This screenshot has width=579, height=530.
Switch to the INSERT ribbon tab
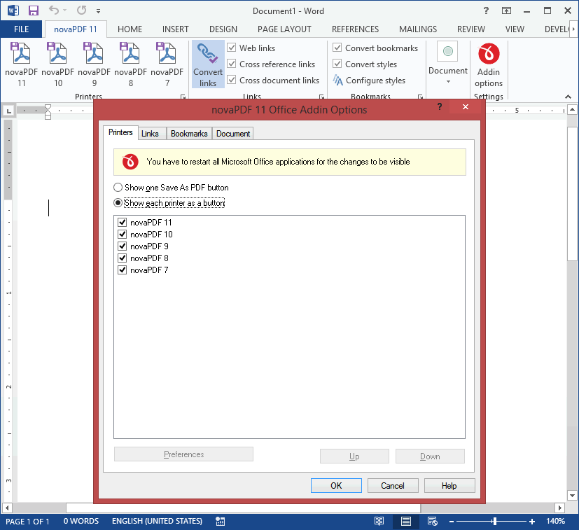tap(176, 29)
